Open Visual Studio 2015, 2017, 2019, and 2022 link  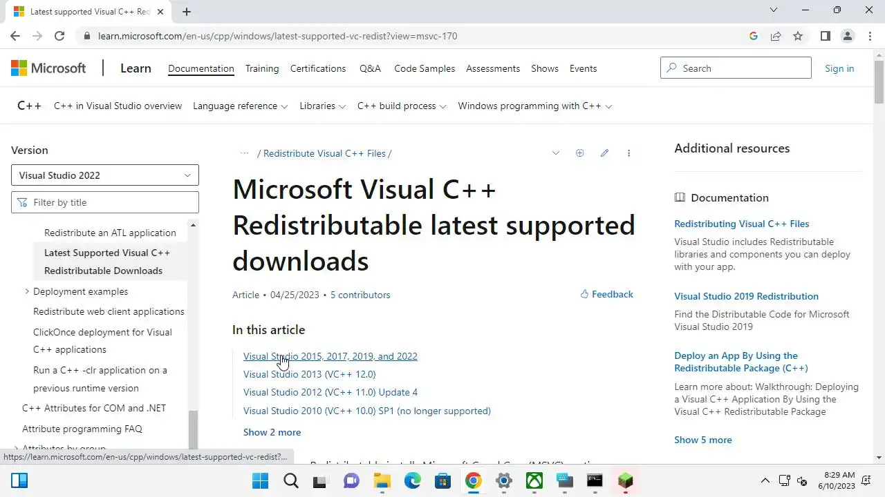click(x=330, y=356)
